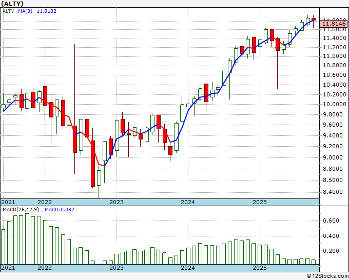Click the 2024 label on the MACD axis
The height and width of the screenshot is (280, 349).
[188, 268]
